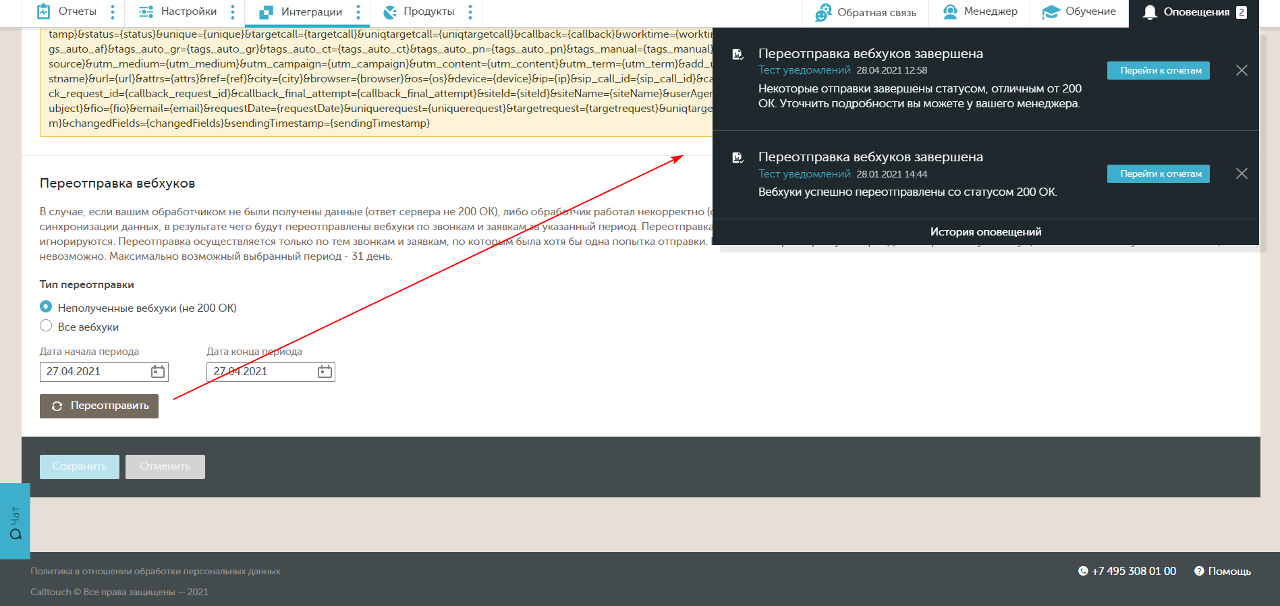Click the Тип переотправки label
This screenshot has height=606, width=1280.
(x=87, y=285)
